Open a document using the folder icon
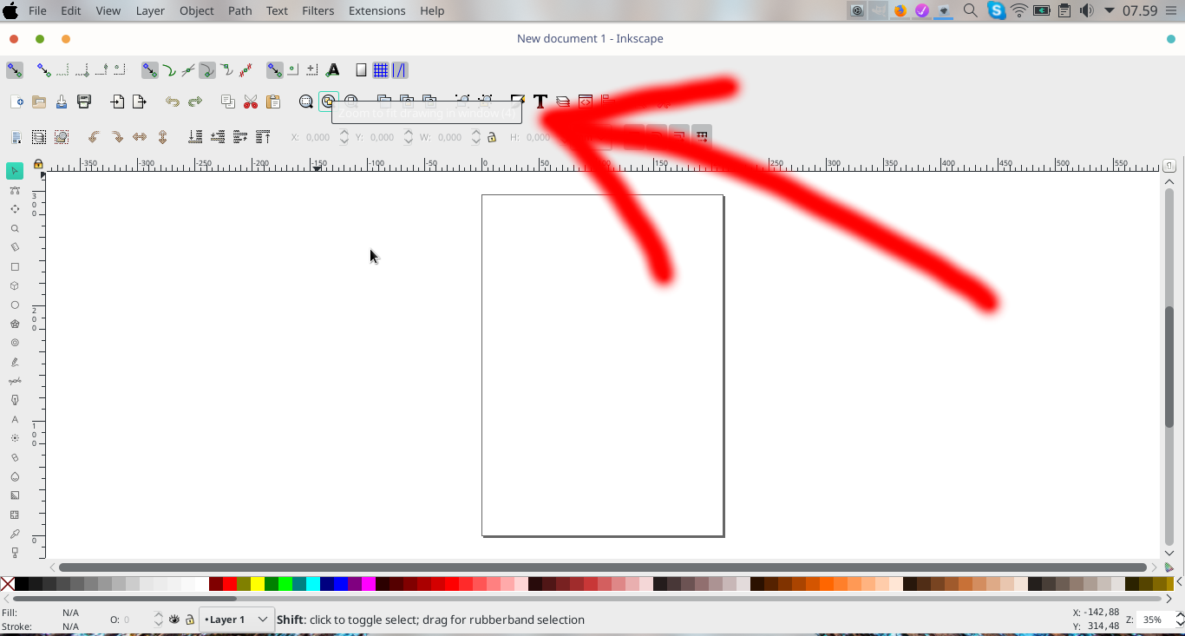Viewport: 1185px width, 636px height. pos(38,102)
